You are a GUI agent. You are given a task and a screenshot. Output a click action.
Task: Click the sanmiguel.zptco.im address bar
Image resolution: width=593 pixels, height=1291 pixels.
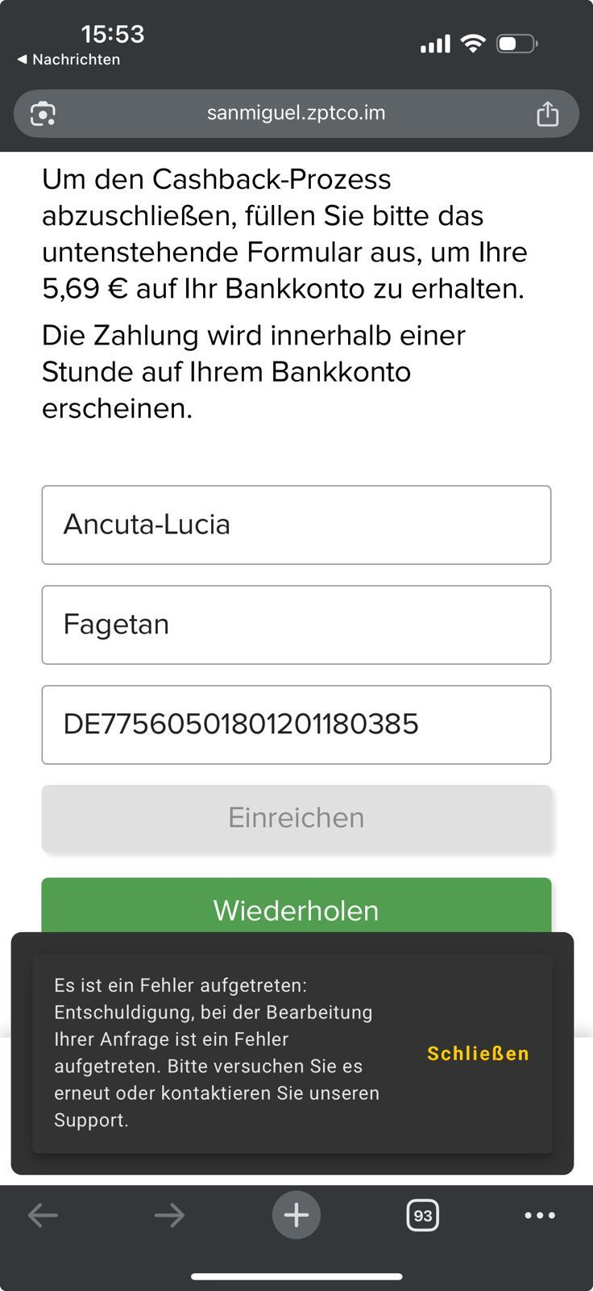(296, 113)
